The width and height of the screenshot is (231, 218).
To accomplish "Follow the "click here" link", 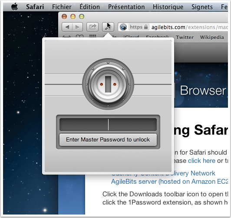I will point(201,161).
